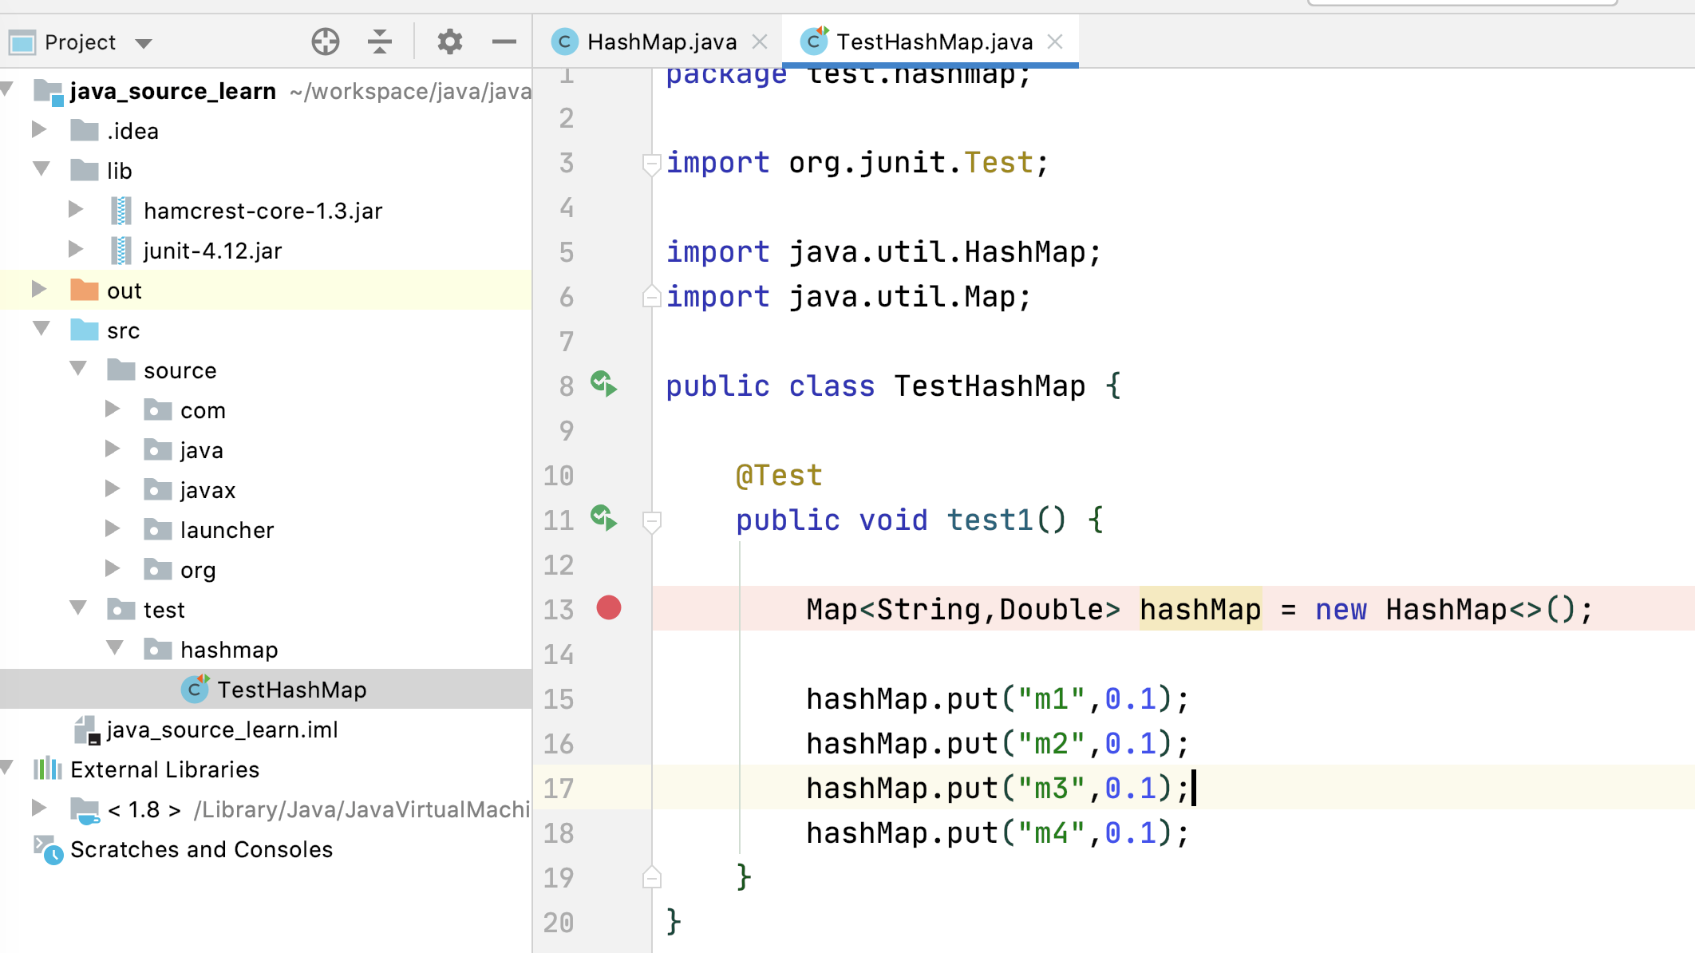Switch to the HashMap.java tab
Image resolution: width=1695 pixels, height=953 pixels.
pyautogui.click(x=661, y=42)
